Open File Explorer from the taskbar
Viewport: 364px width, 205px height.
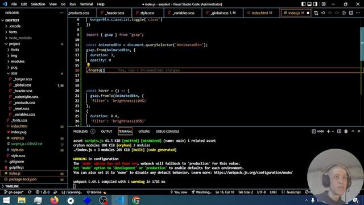(x=22, y=200)
